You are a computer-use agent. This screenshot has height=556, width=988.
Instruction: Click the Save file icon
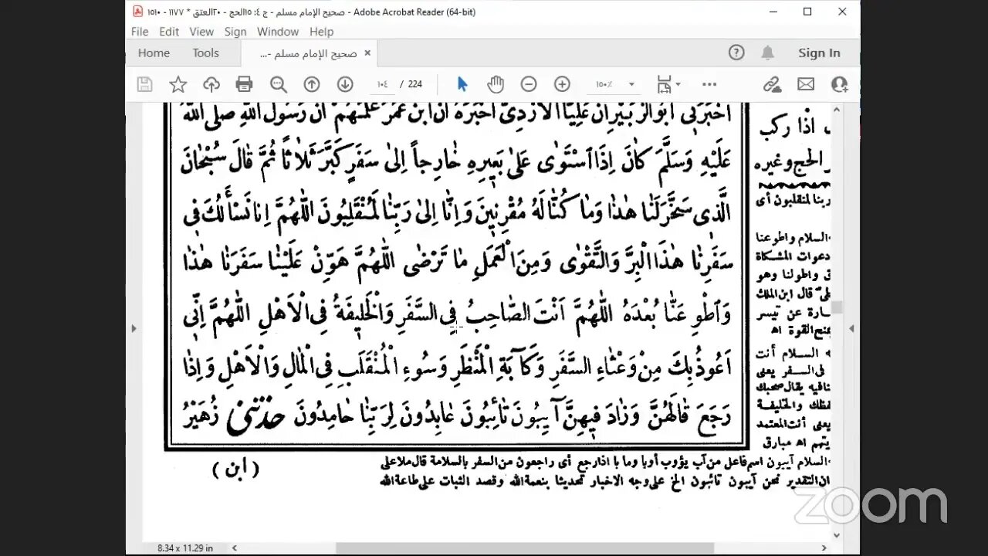click(x=144, y=84)
